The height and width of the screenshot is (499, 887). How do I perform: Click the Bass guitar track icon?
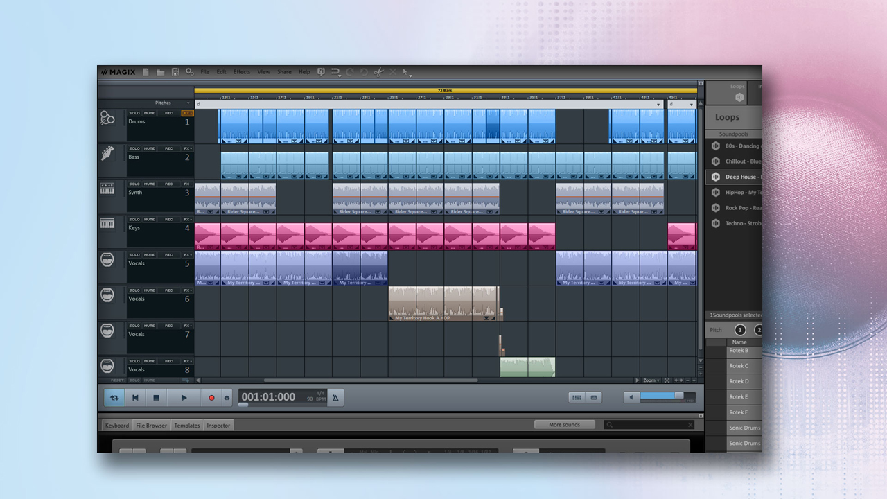tap(107, 154)
